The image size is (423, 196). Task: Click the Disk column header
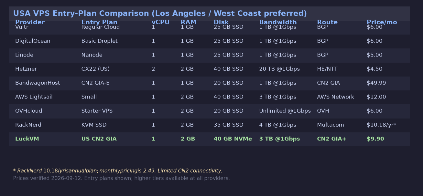click(x=221, y=22)
